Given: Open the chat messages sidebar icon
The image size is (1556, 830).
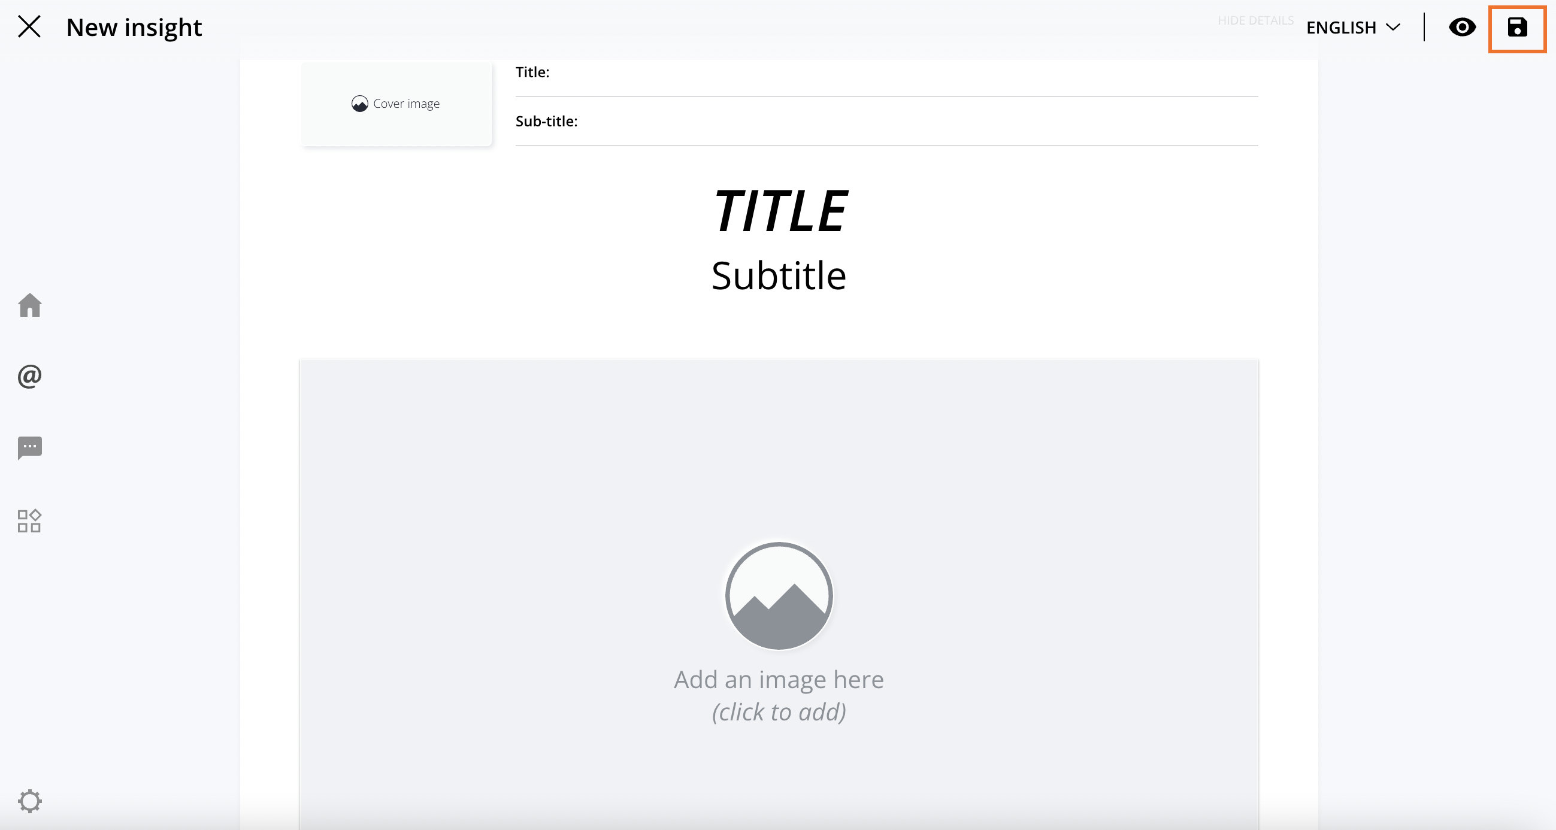Looking at the screenshot, I should point(29,448).
